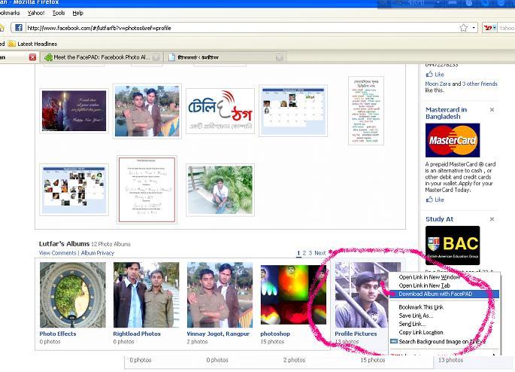Choose Open Link in New Window
The width and height of the screenshot is (515, 372).
coord(444,277)
